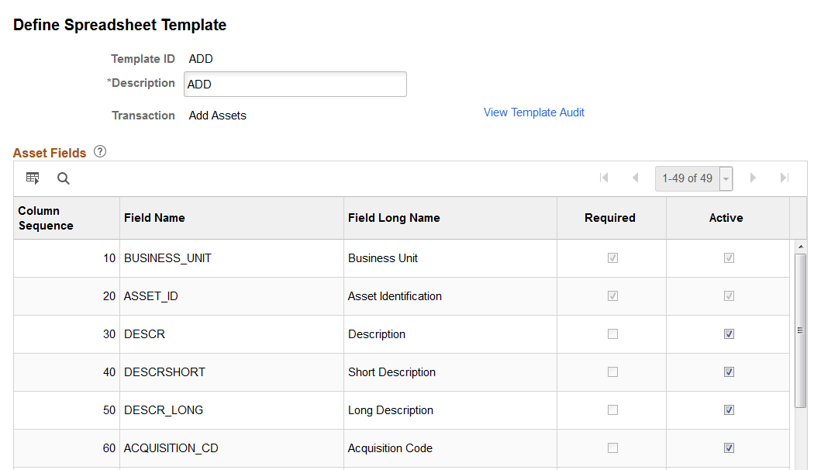
Task: Disable the Active checkbox for DESCRSHORT
Action: pyautogui.click(x=728, y=372)
